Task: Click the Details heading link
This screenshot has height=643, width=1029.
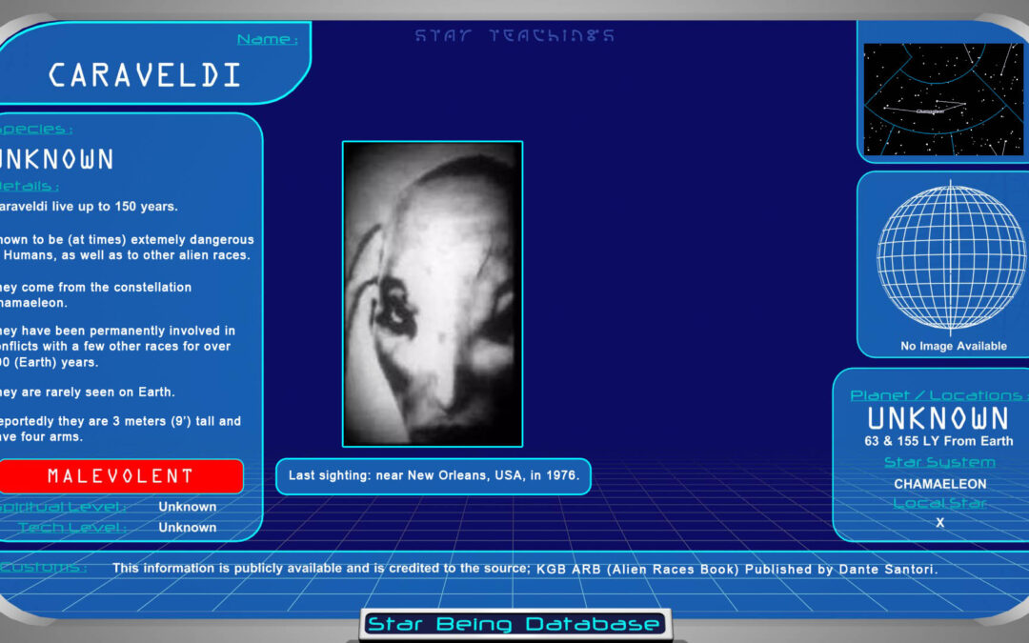Action: coord(30,186)
